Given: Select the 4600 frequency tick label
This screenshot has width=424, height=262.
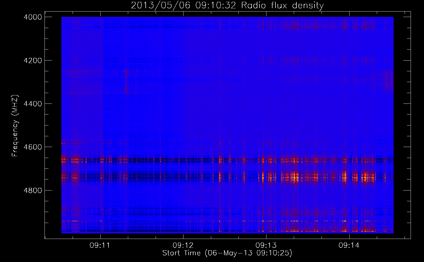Looking at the screenshot, I should click(33, 147).
